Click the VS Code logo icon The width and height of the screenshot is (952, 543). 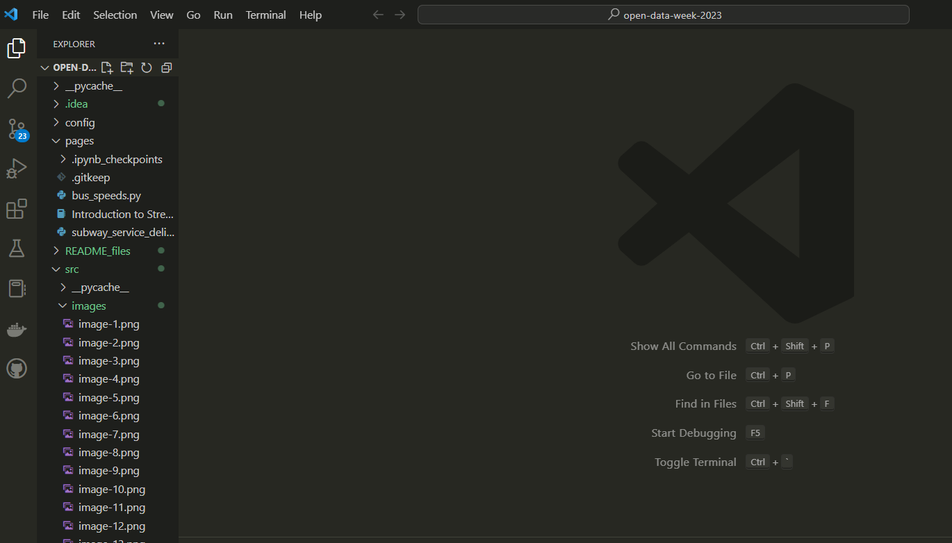point(11,15)
